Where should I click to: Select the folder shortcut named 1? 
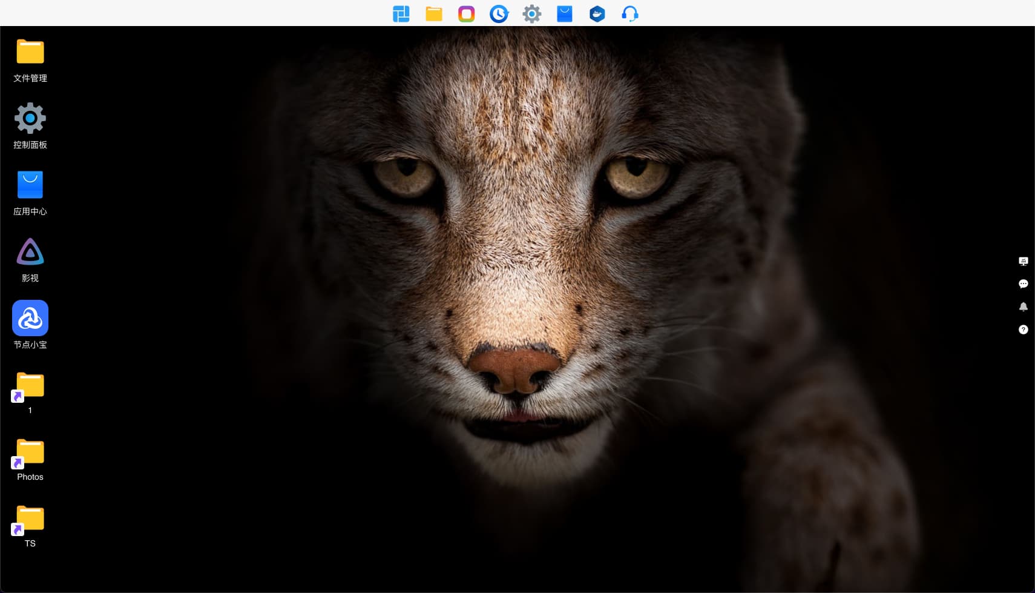pos(30,393)
